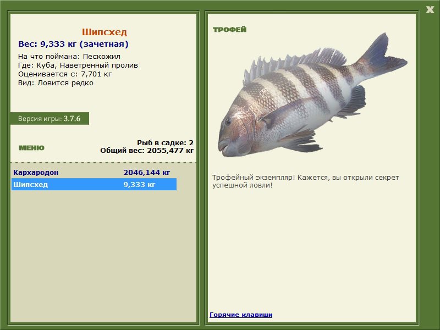Click the ТРОФЕЙ heading
This screenshot has width=440, height=330.
point(229,30)
